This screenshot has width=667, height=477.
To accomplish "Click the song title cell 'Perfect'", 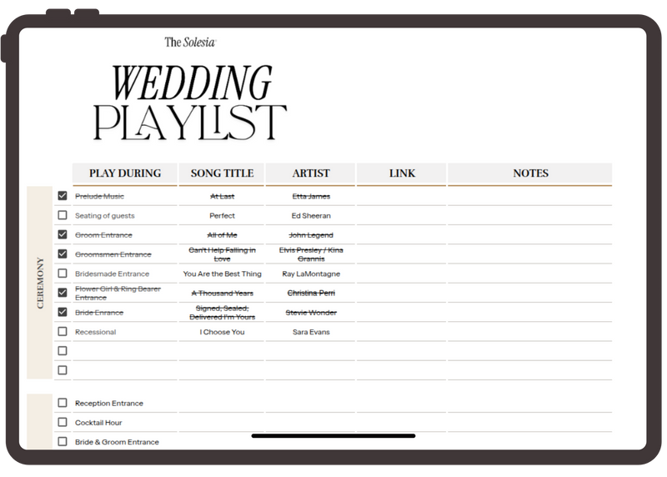I will (221, 215).
